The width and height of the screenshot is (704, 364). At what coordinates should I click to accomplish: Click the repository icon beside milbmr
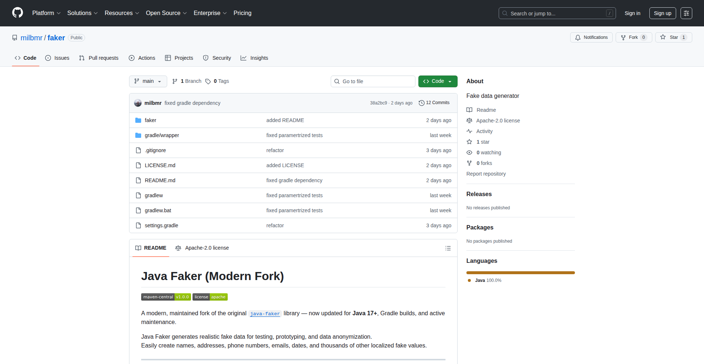[15, 38]
